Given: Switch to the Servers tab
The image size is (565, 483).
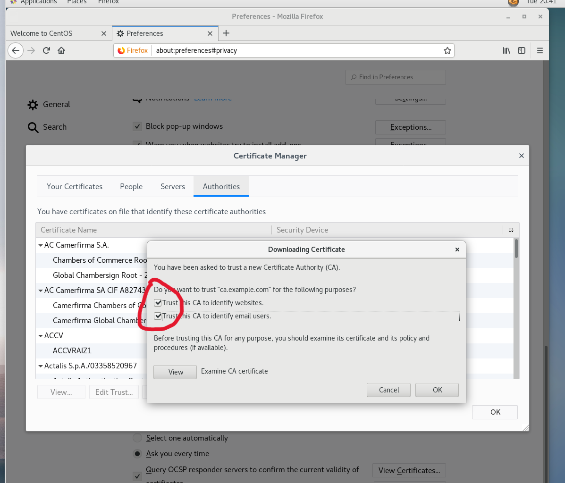Looking at the screenshot, I should 173,187.
